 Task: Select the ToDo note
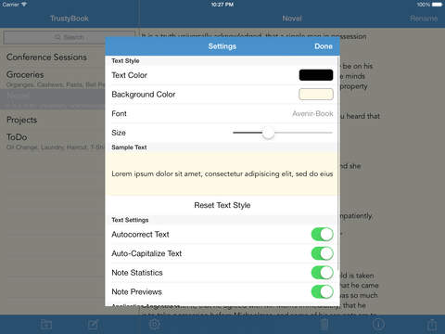tap(53, 141)
